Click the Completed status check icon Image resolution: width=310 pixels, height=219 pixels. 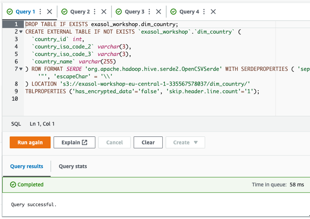point(13,184)
